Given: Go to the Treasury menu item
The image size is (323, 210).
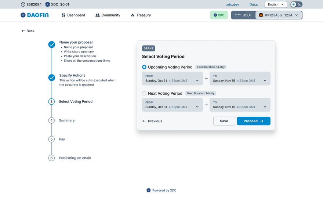Looking at the screenshot, I should click(x=141, y=15).
